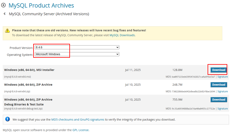Click the back chevron beside MySQL Community Server
Viewport: 231px width, 132px height.
[x=4, y=14]
